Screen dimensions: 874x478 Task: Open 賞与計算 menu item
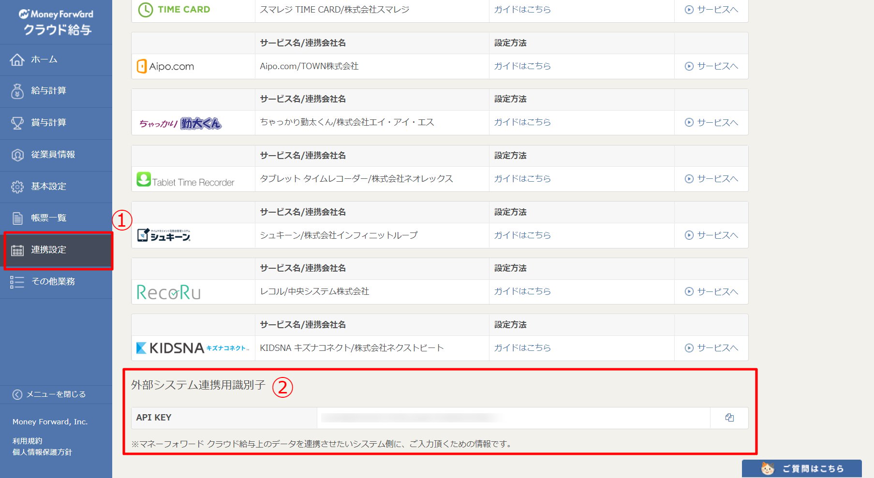[x=56, y=123]
